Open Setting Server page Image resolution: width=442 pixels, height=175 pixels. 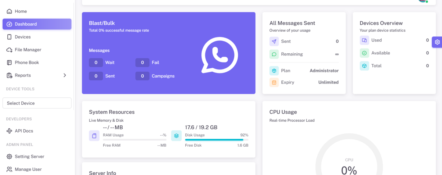37,157
